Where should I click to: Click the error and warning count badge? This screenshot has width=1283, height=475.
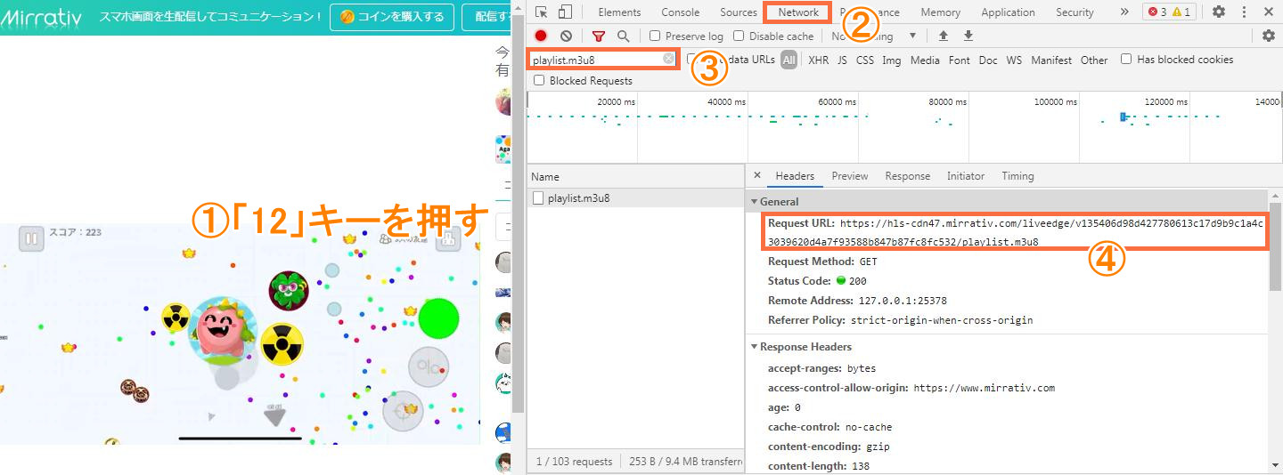[1169, 12]
